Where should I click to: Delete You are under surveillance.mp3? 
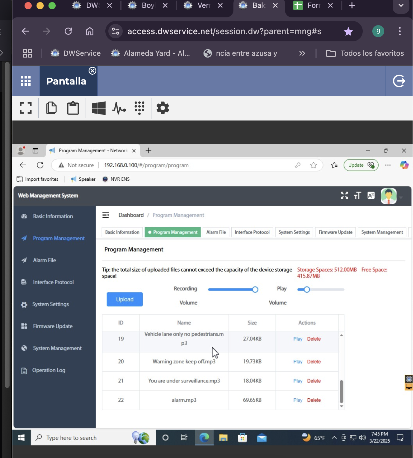pyautogui.click(x=314, y=381)
